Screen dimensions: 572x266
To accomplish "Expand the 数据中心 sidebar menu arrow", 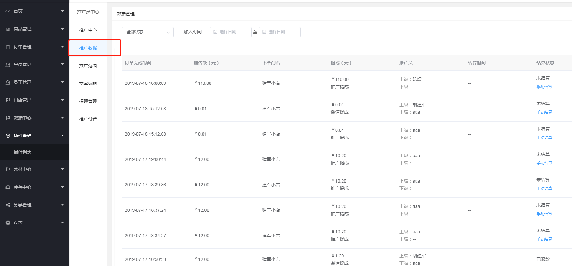I will pos(63,118).
